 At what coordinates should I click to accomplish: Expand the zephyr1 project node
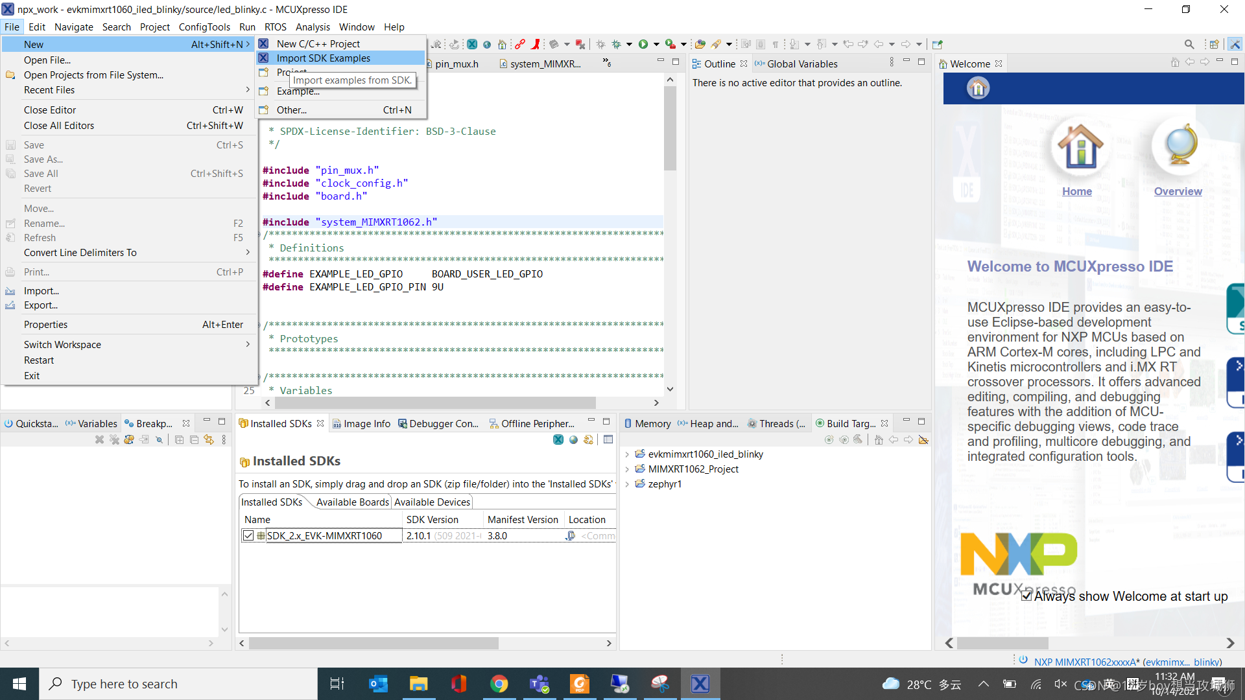[x=627, y=484]
